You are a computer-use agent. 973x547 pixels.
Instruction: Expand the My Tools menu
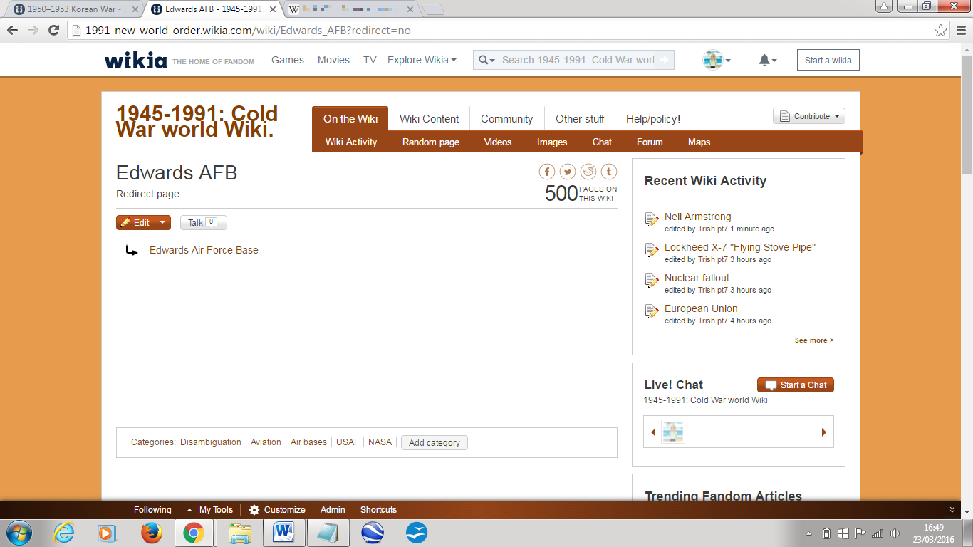[210, 510]
